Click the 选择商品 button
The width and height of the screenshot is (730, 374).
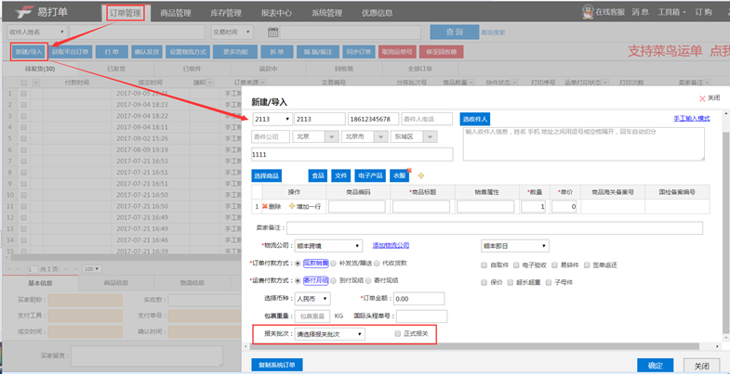point(266,175)
